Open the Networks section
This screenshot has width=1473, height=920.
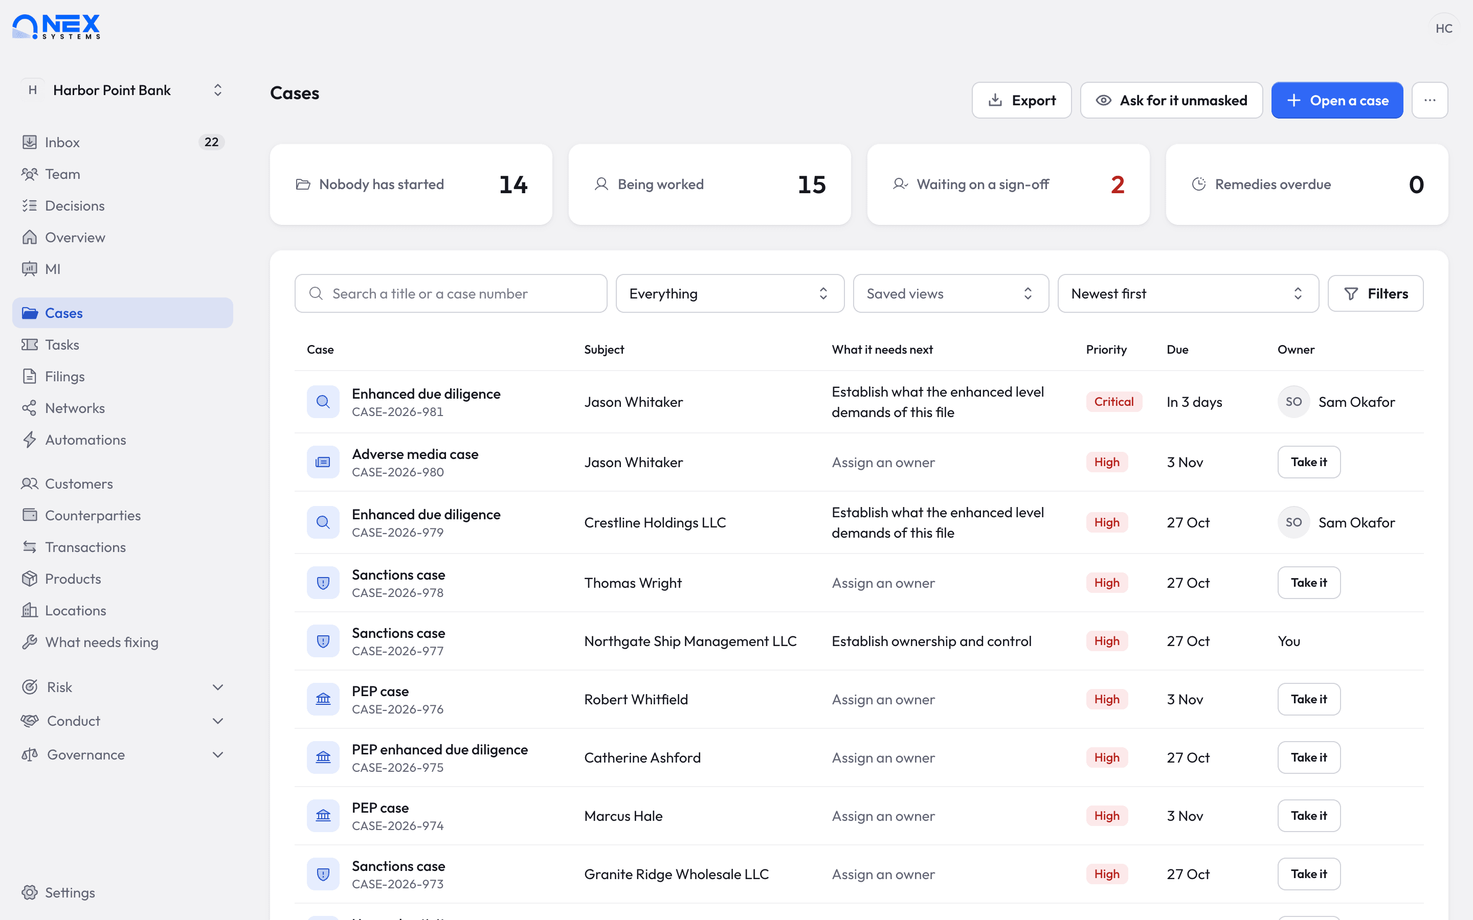[122, 408]
